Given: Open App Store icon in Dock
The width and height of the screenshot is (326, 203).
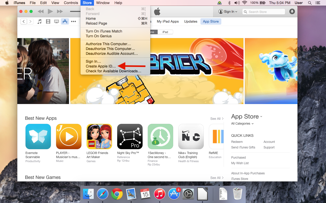Looking at the screenshot, I should pos(174,194).
